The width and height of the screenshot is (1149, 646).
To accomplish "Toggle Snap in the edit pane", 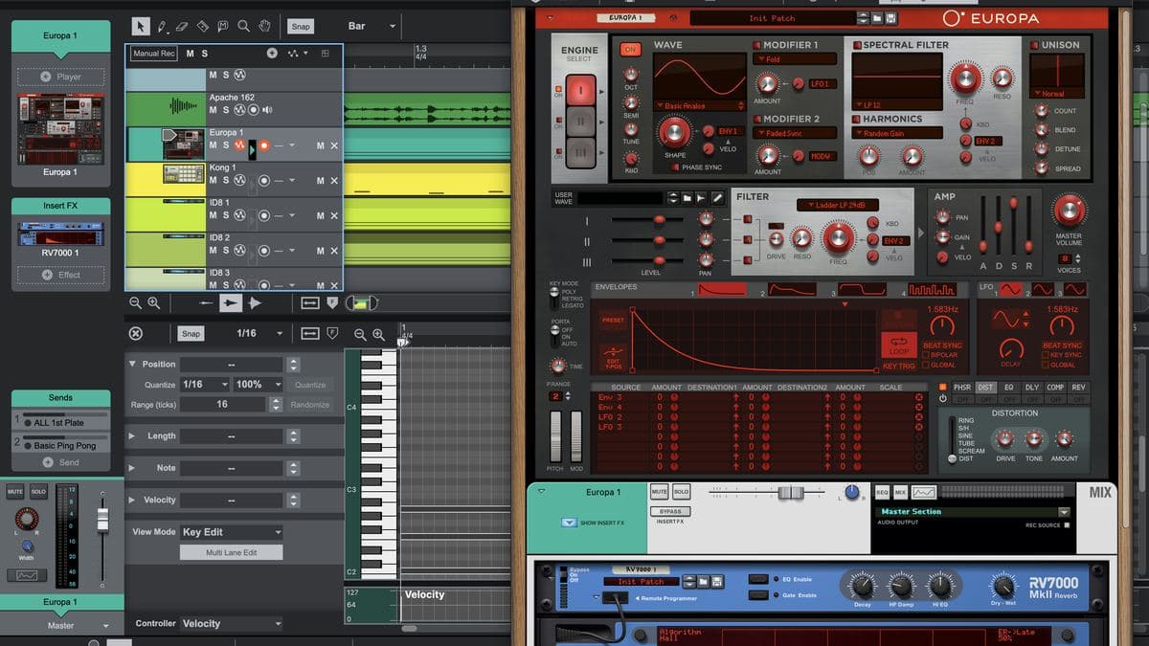I will pos(191,333).
